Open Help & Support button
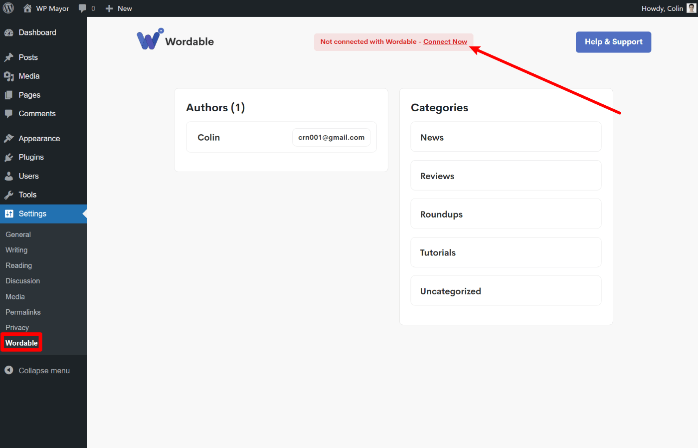The height and width of the screenshot is (448, 698). [613, 42]
